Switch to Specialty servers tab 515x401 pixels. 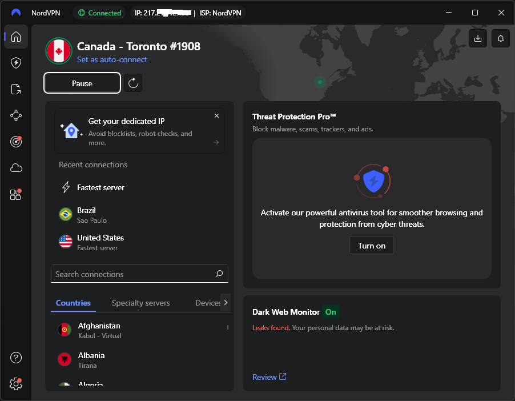(140, 303)
